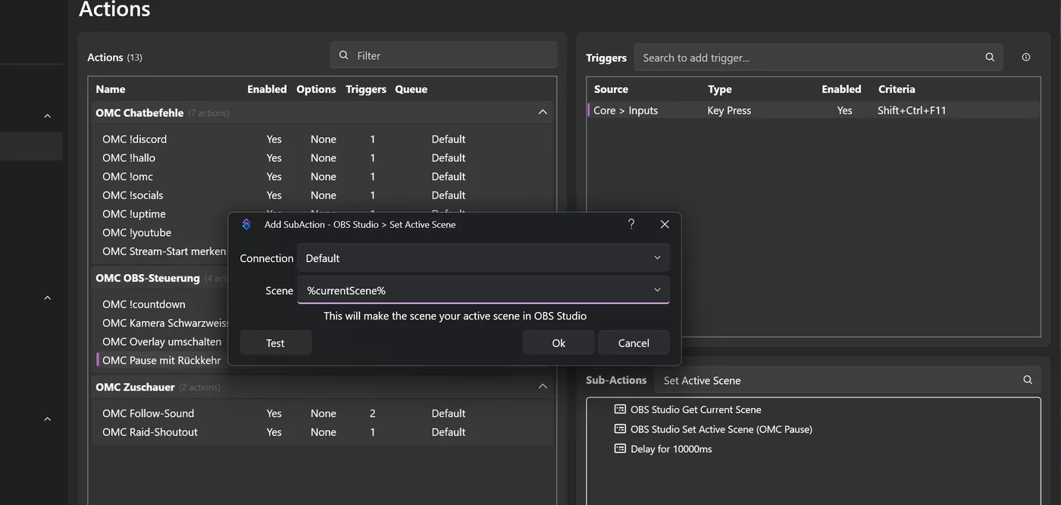This screenshot has height=505, width=1061.
Task: Click the icon beside Set Active Scene (OMC Pause)
Action: [620, 429]
